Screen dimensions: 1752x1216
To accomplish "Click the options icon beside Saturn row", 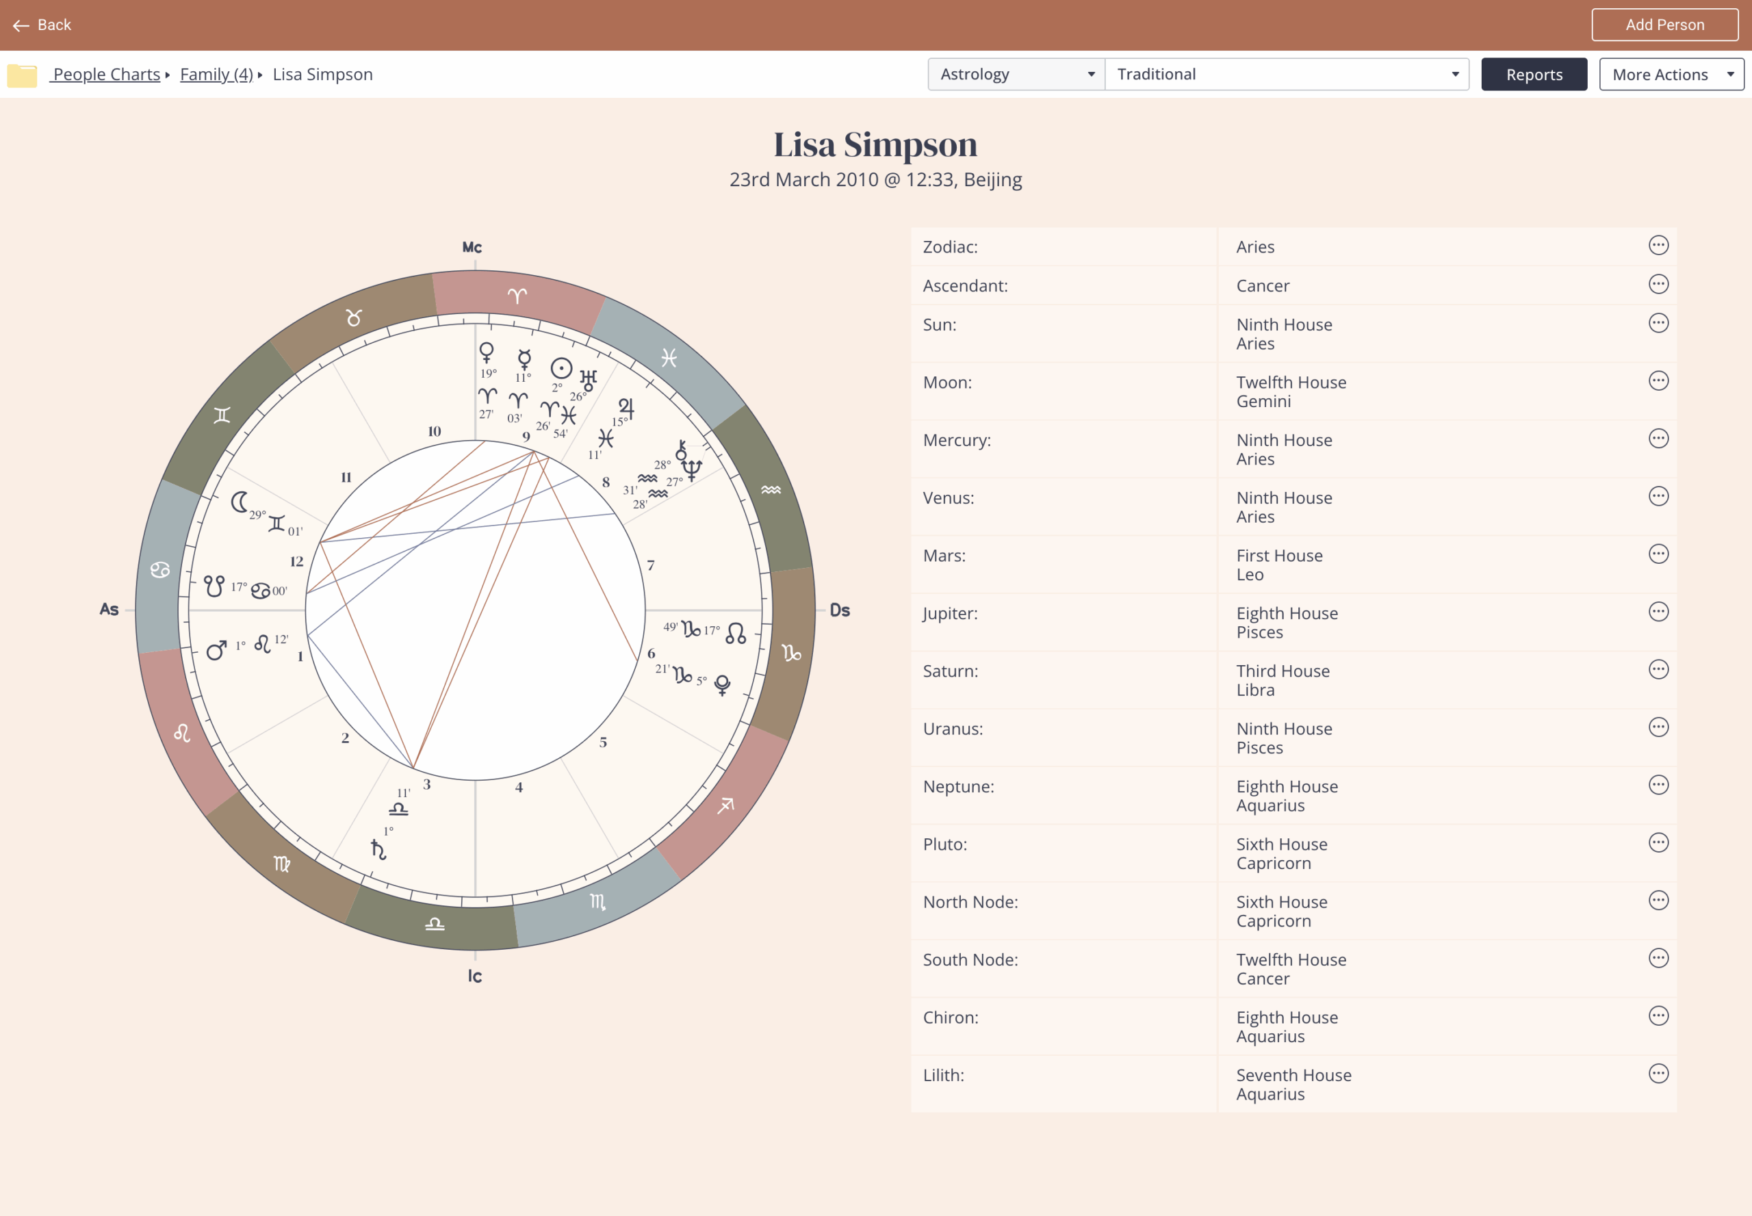I will (x=1658, y=670).
